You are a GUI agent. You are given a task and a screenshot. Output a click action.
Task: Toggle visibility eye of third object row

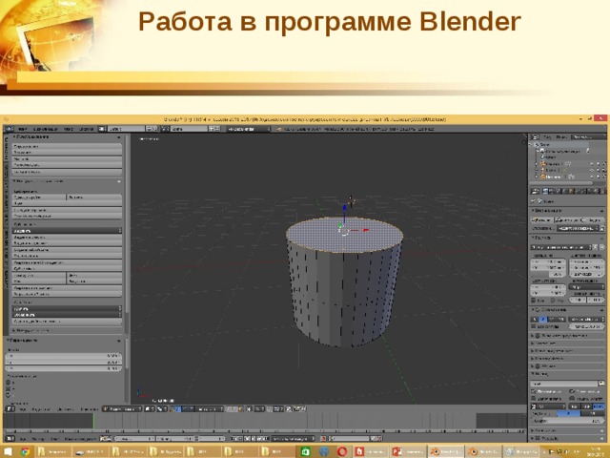tap(592, 177)
